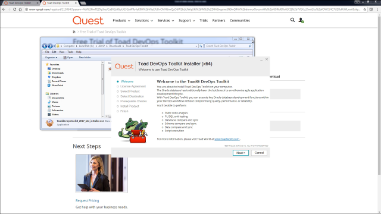Viewport: 381px width, 214px height.
Task: Open the File menu in Explorer window
Action: (47, 52)
